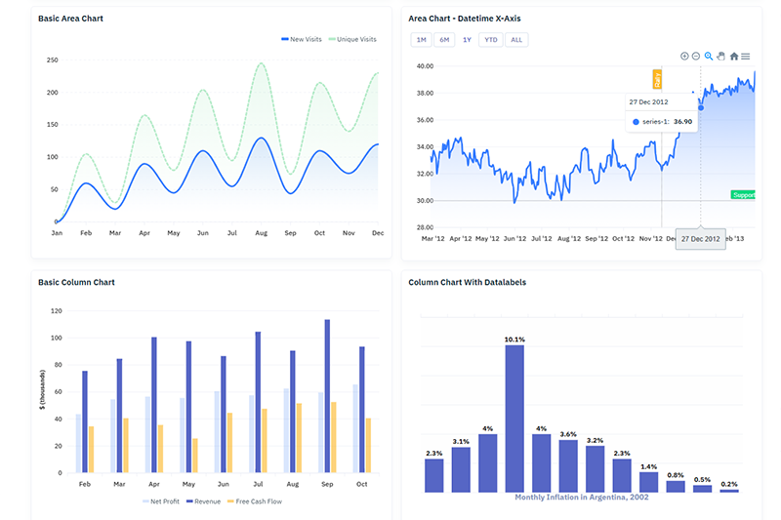Viewport: 781px width, 520px height.
Task: Select the 1M time range
Action: click(420, 40)
